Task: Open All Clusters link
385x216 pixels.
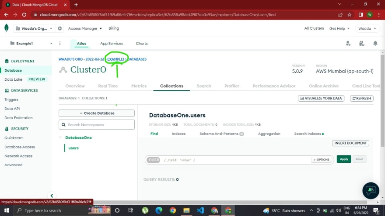Action: pyautogui.click(x=314, y=28)
